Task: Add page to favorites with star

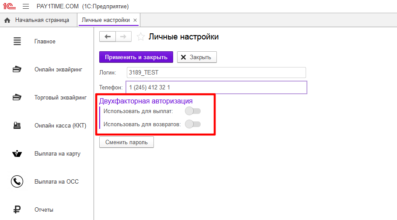Action: point(140,37)
